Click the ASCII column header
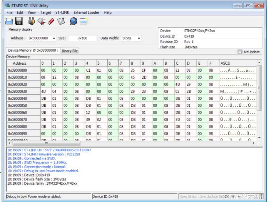 click(238, 63)
